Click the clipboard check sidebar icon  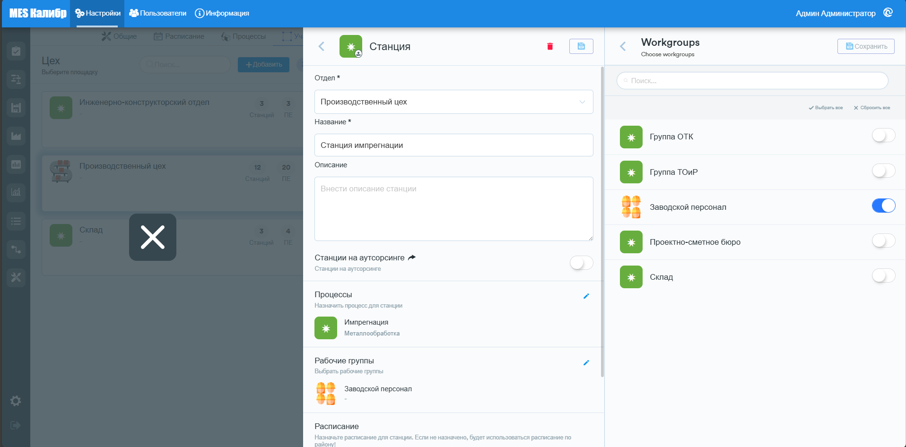point(16,51)
